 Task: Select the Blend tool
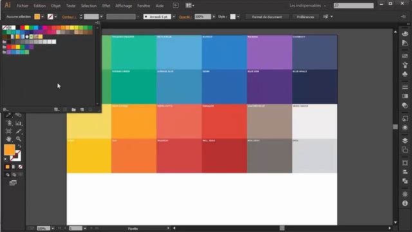pos(19,115)
